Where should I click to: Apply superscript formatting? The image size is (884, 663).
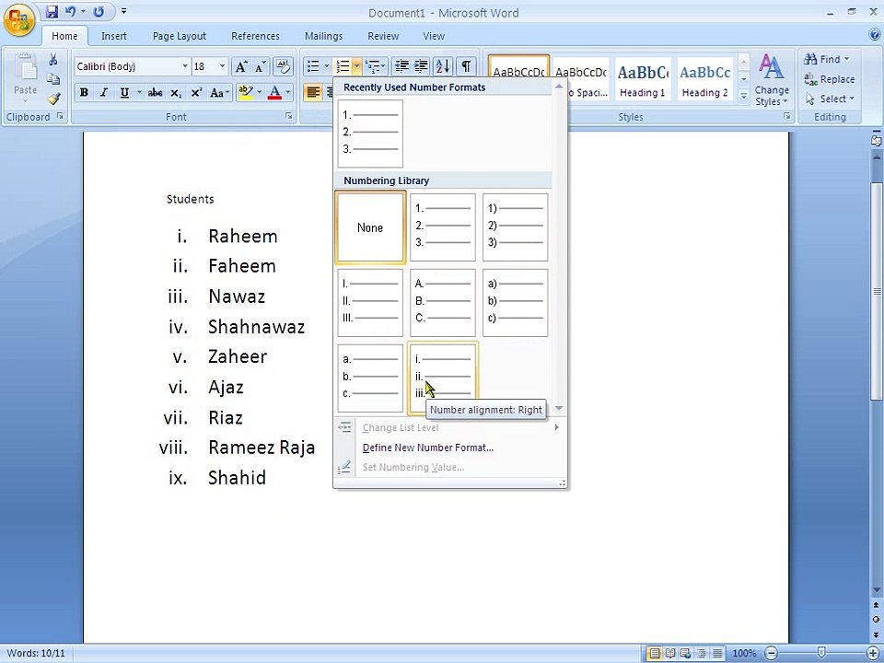(195, 92)
